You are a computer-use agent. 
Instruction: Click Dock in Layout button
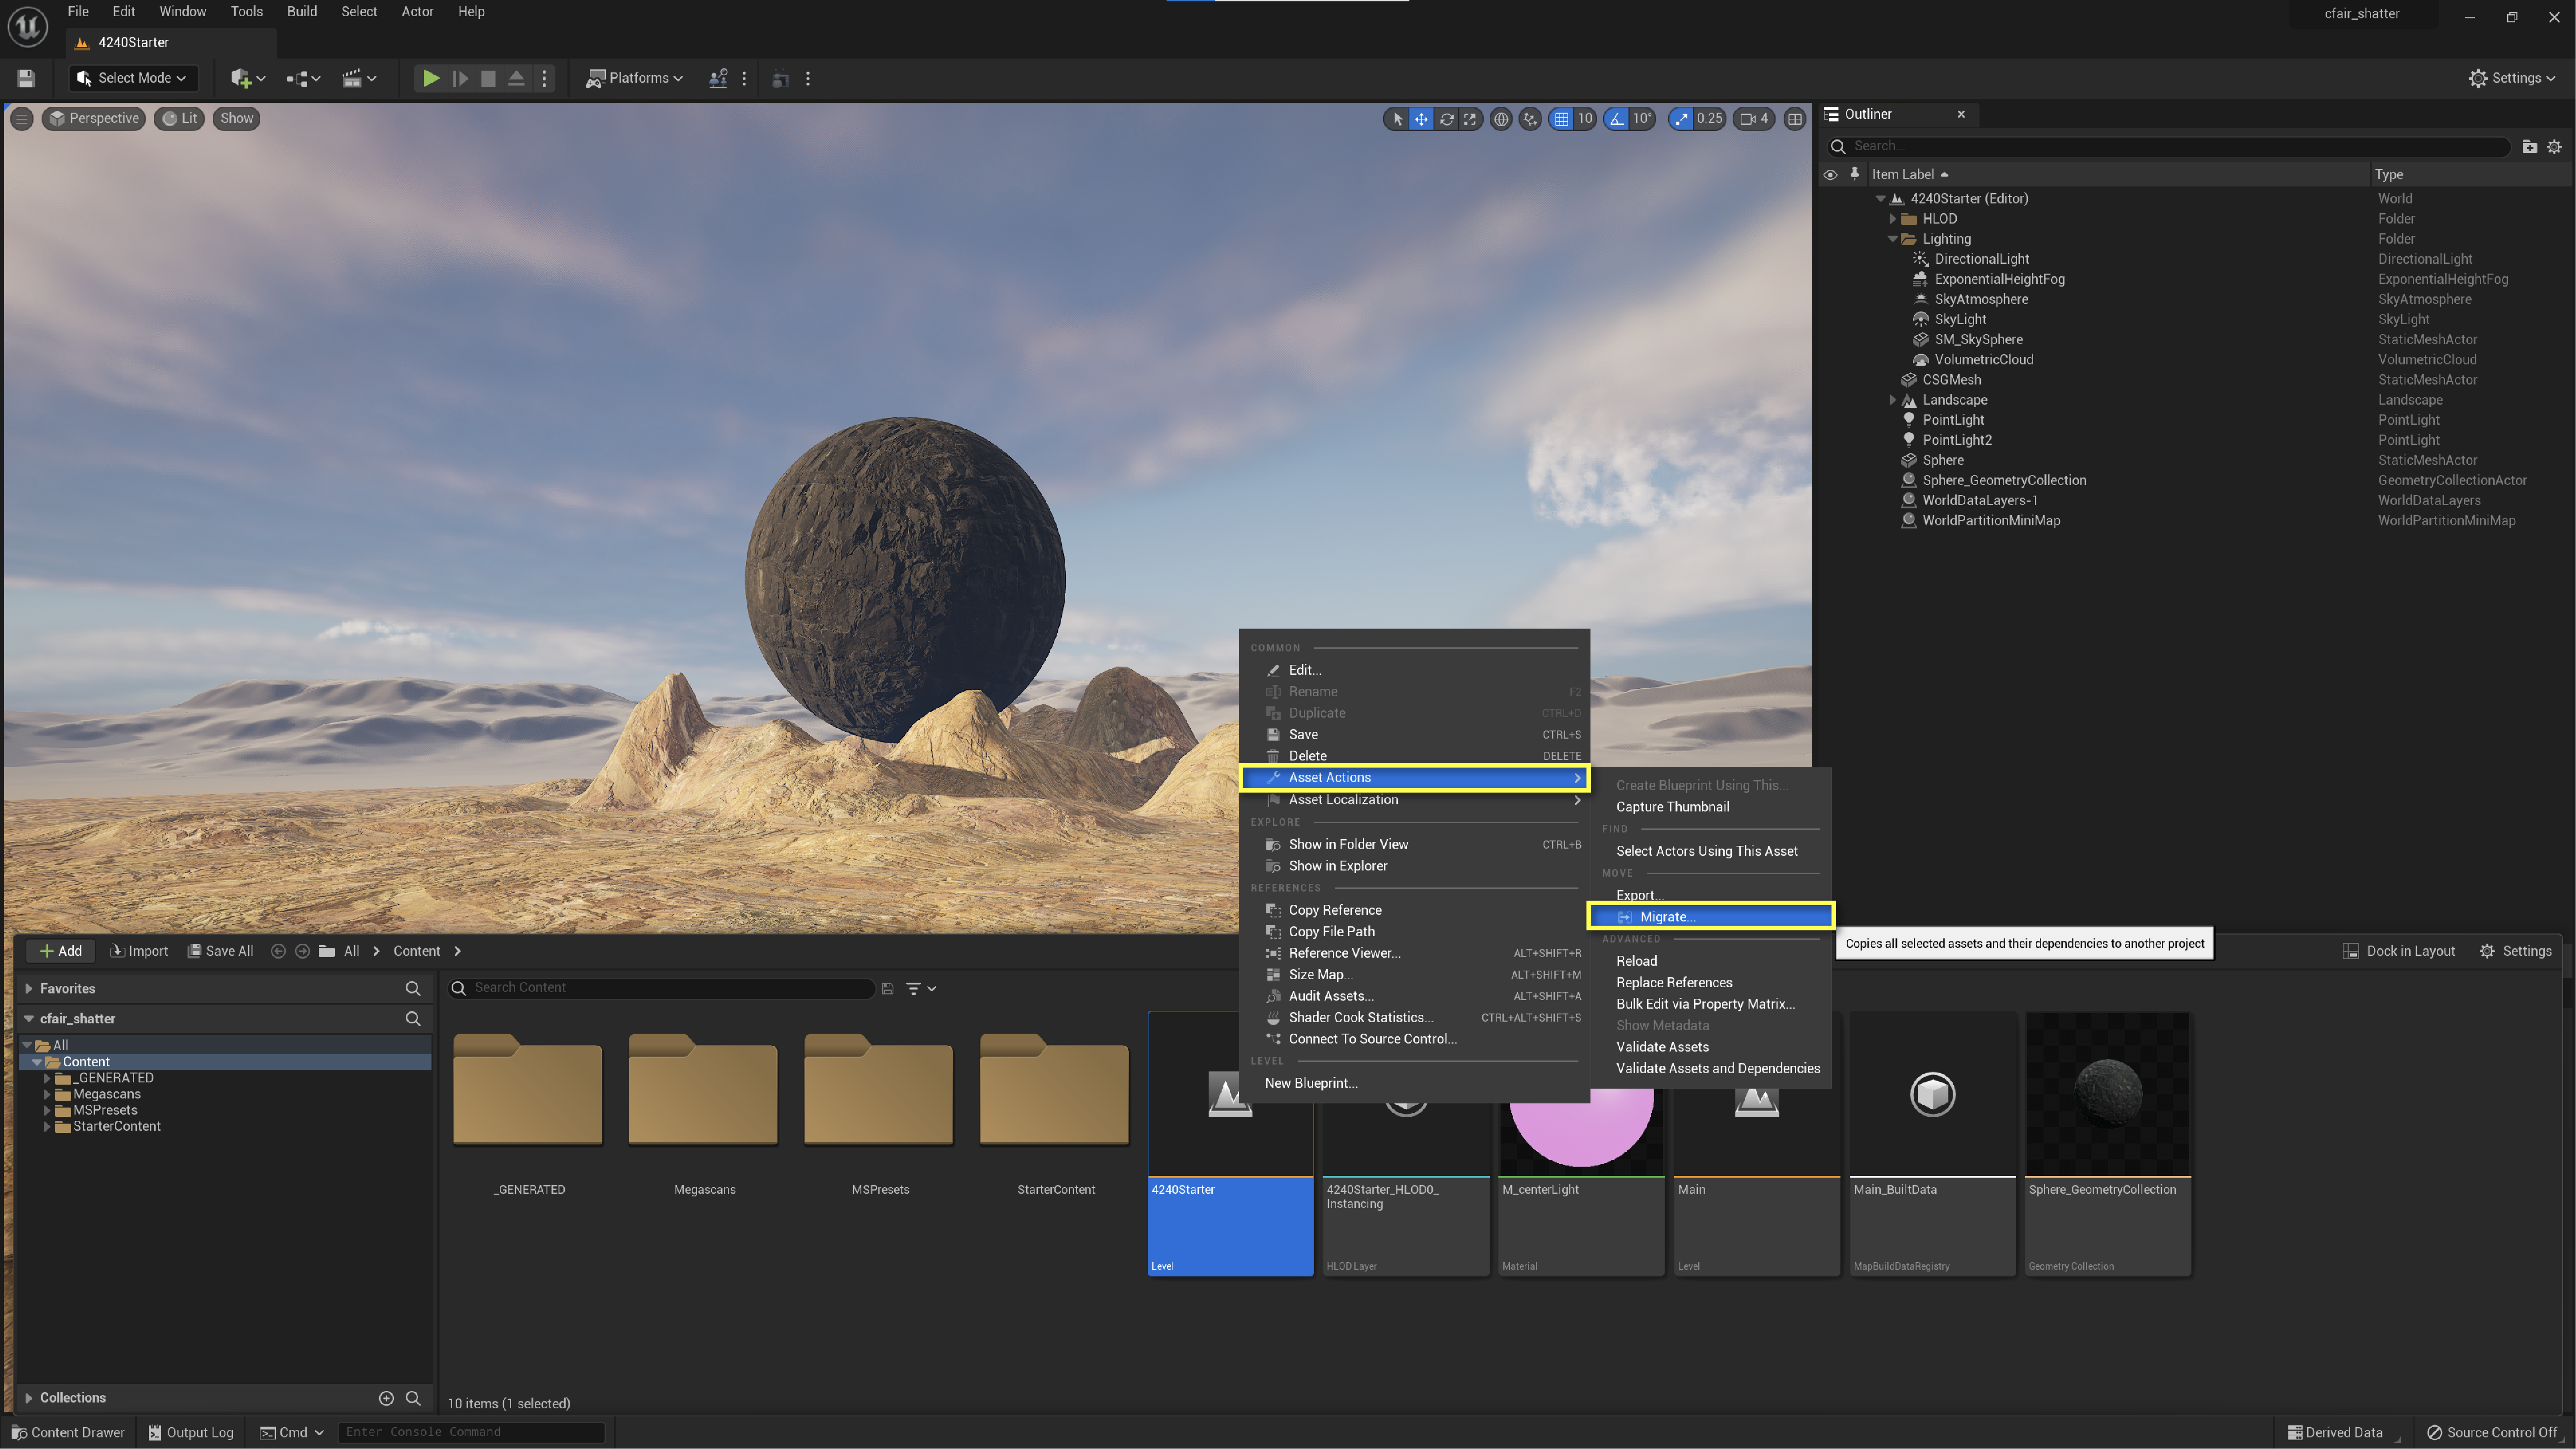(2398, 951)
